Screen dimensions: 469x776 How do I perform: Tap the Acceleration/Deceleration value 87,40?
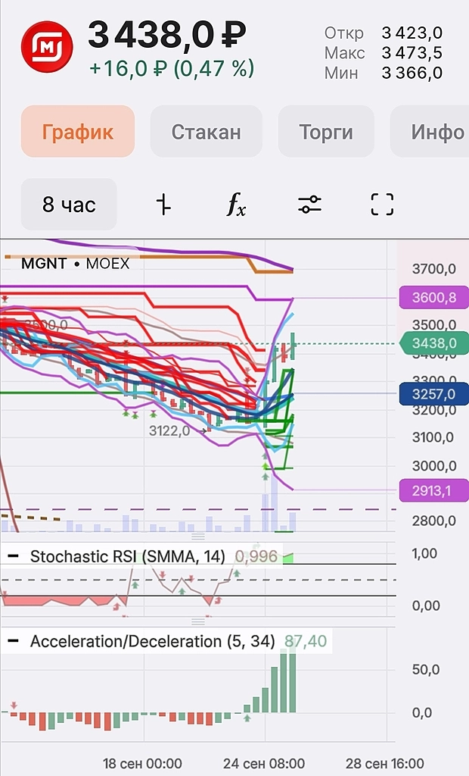306,641
